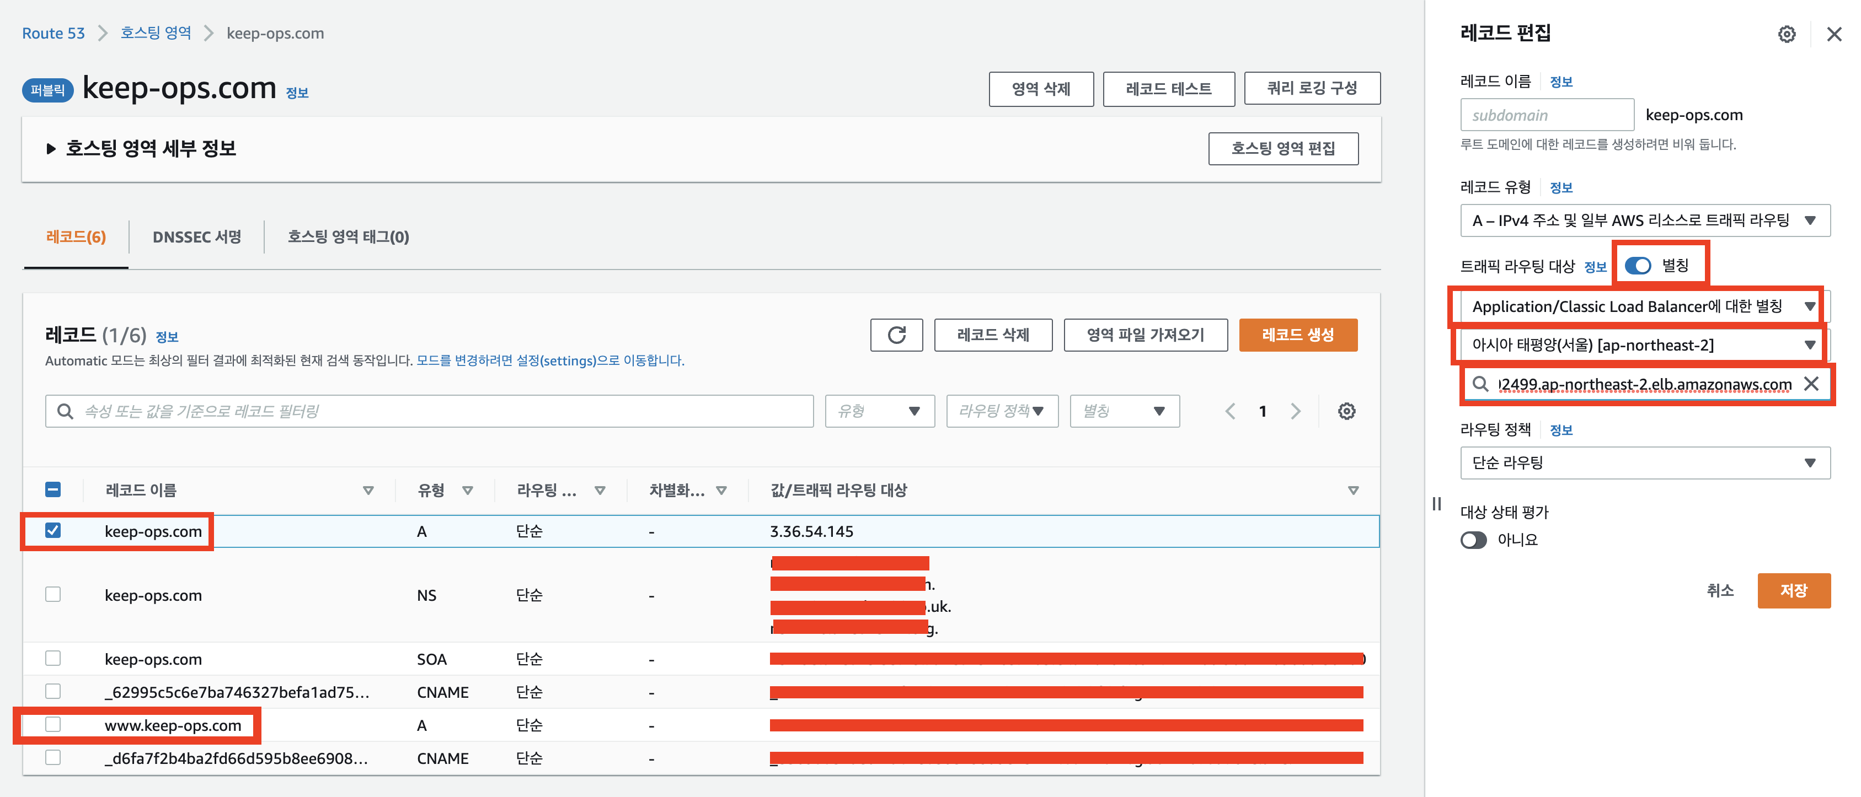The width and height of the screenshot is (1861, 797).
Task: Turn off the 별칭 alias toggle
Action: (x=1638, y=266)
